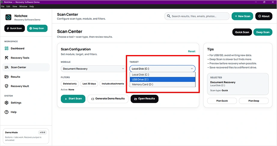Expand the Module dropdown Document Recovery

coord(94,69)
